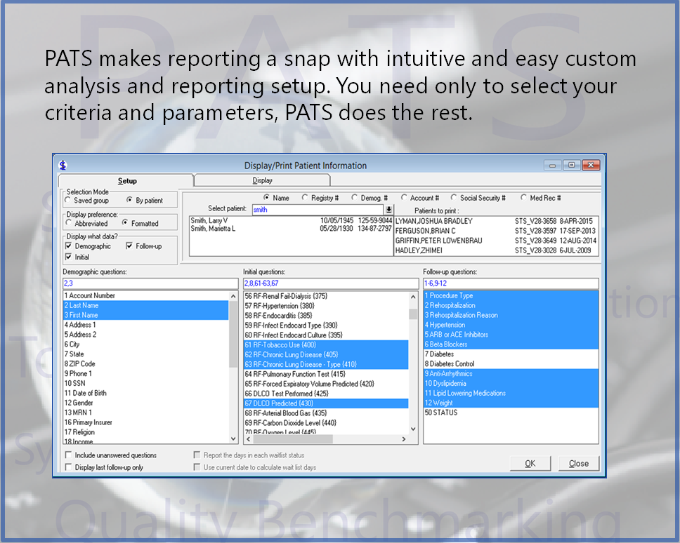Screen dimensions: 680x543
Task: Select 50 STATUS follow-up question
Action: coord(511,413)
